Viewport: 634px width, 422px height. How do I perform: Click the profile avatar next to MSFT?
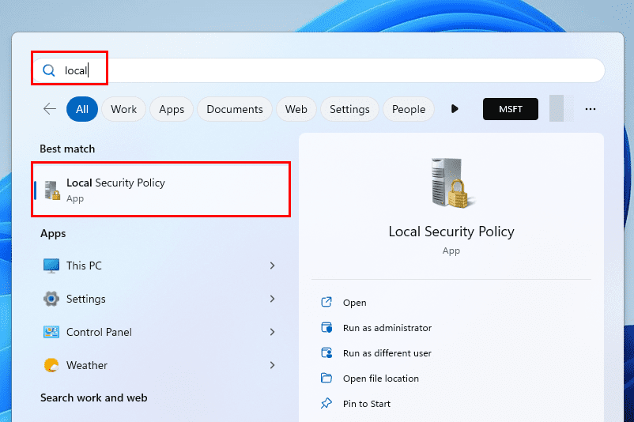(561, 108)
